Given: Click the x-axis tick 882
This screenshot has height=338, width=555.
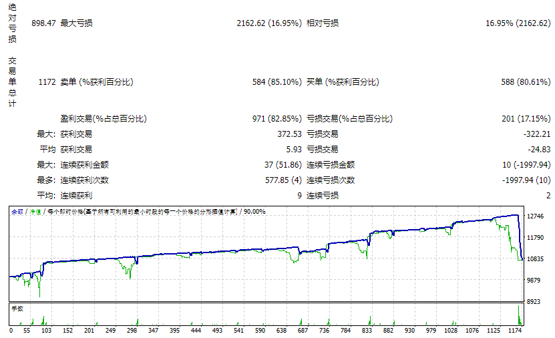Looking at the screenshot, I should tap(388, 331).
